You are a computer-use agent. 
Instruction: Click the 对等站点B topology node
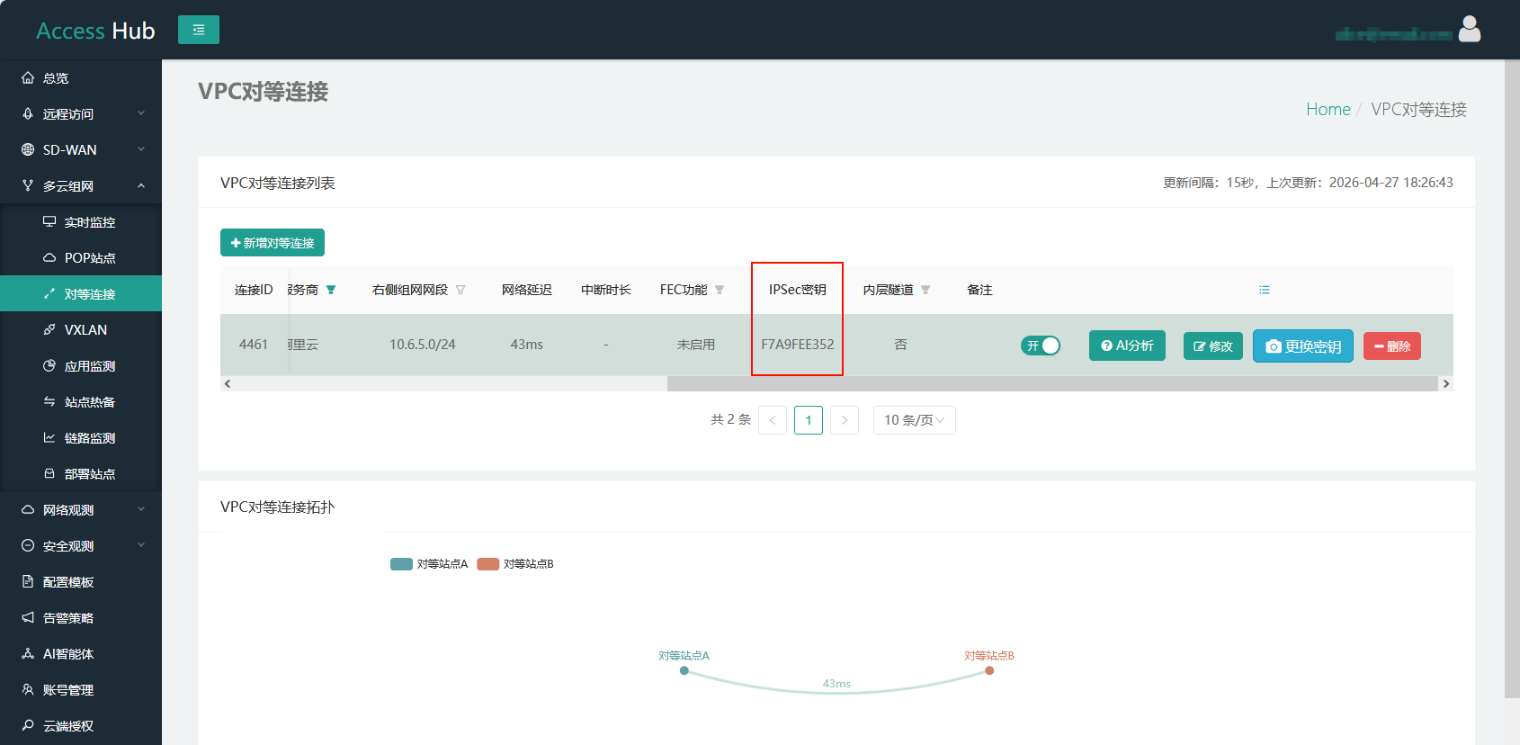pyautogui.click(x=989, y=670)
